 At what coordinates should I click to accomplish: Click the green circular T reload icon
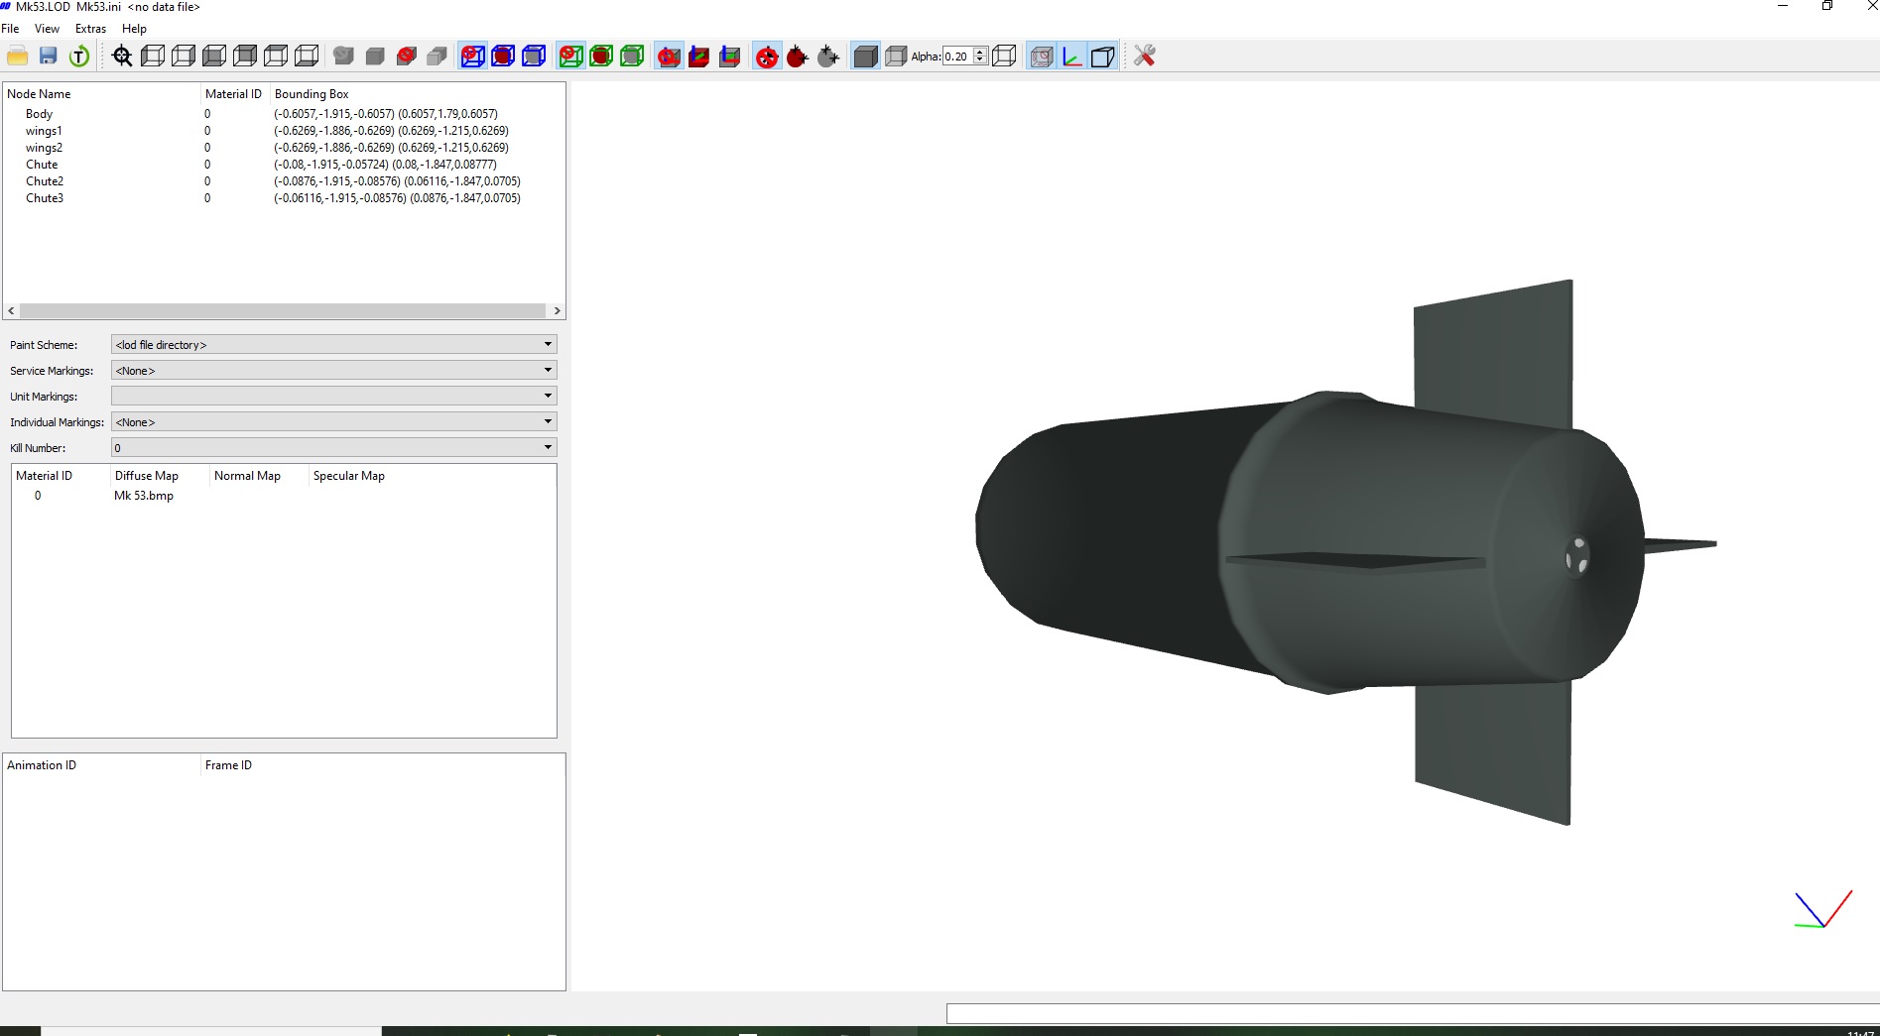[79, 57]
